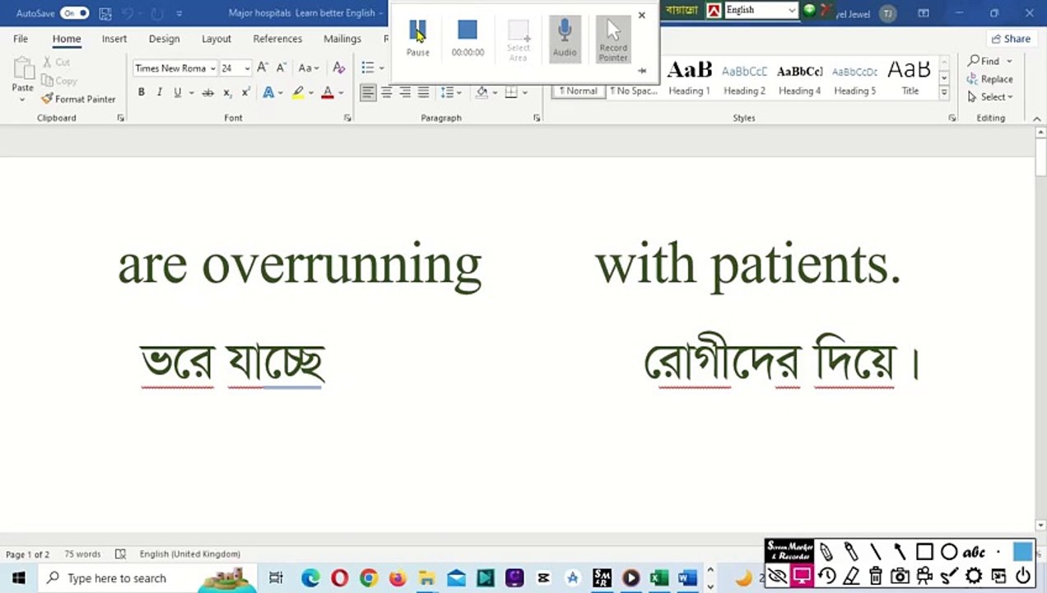Toggle Record Pointer option
Screen dimensions: 1047x593
tap(613, 38)
